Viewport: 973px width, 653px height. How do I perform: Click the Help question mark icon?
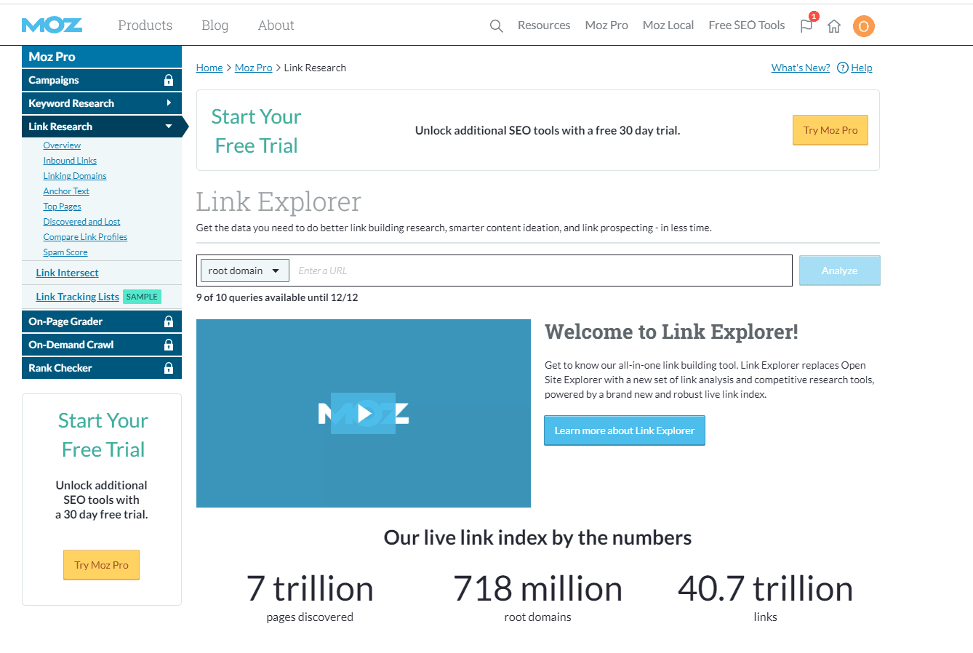pos(842,68)
